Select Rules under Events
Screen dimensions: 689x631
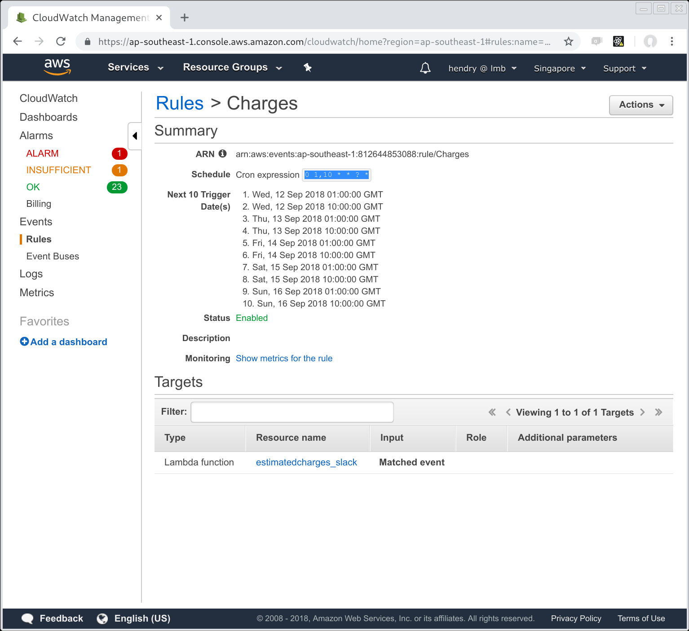click(x=39, y=239)
